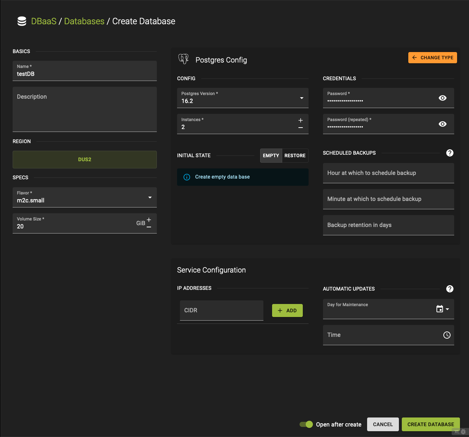469x437 pixels.
Task: Select the Restore initial state tab
Action: coord(295,155)
